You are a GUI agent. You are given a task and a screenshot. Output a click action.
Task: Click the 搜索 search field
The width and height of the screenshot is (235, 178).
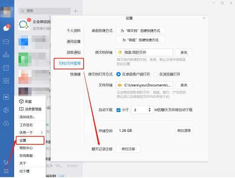coord(44,11)
